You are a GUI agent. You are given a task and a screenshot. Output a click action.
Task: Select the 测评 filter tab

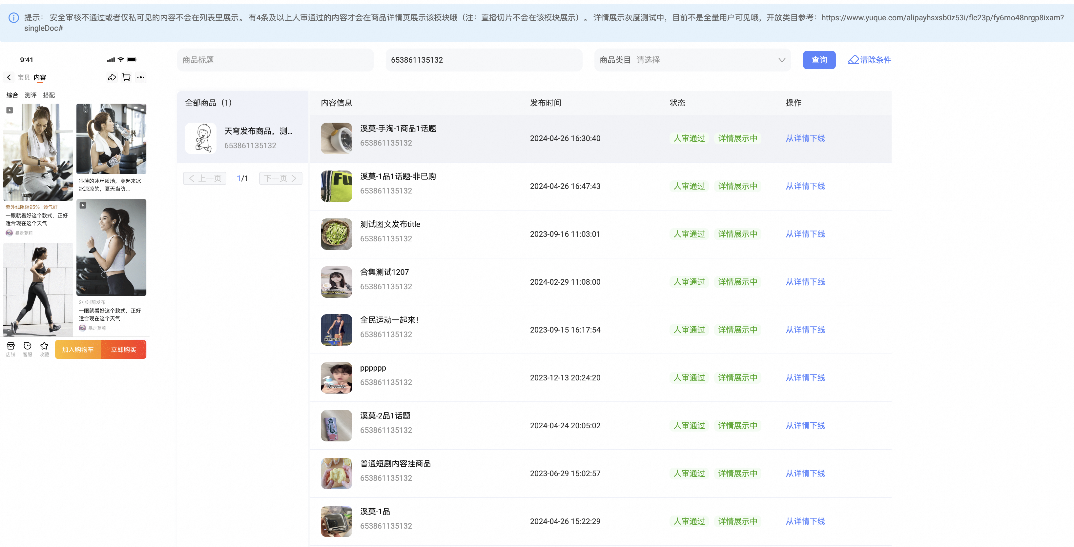coord(31,95)
